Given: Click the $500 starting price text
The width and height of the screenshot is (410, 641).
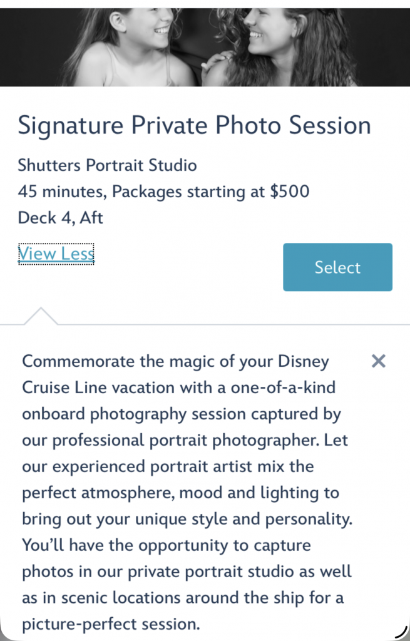Looking at the screenshot, I should click(289, 192).
